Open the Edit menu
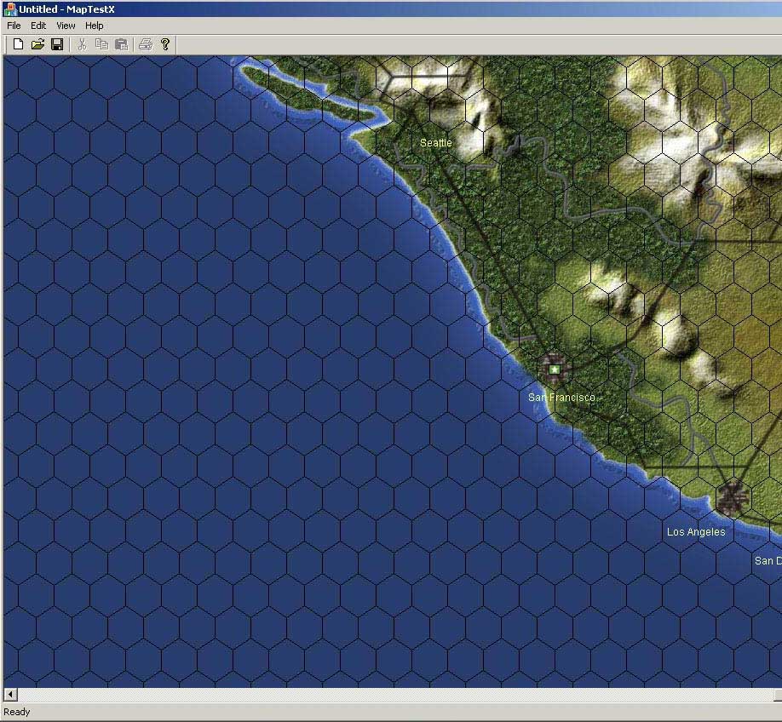Image resolution: width=782 pixels, height=722 pixels. (38, 26)
